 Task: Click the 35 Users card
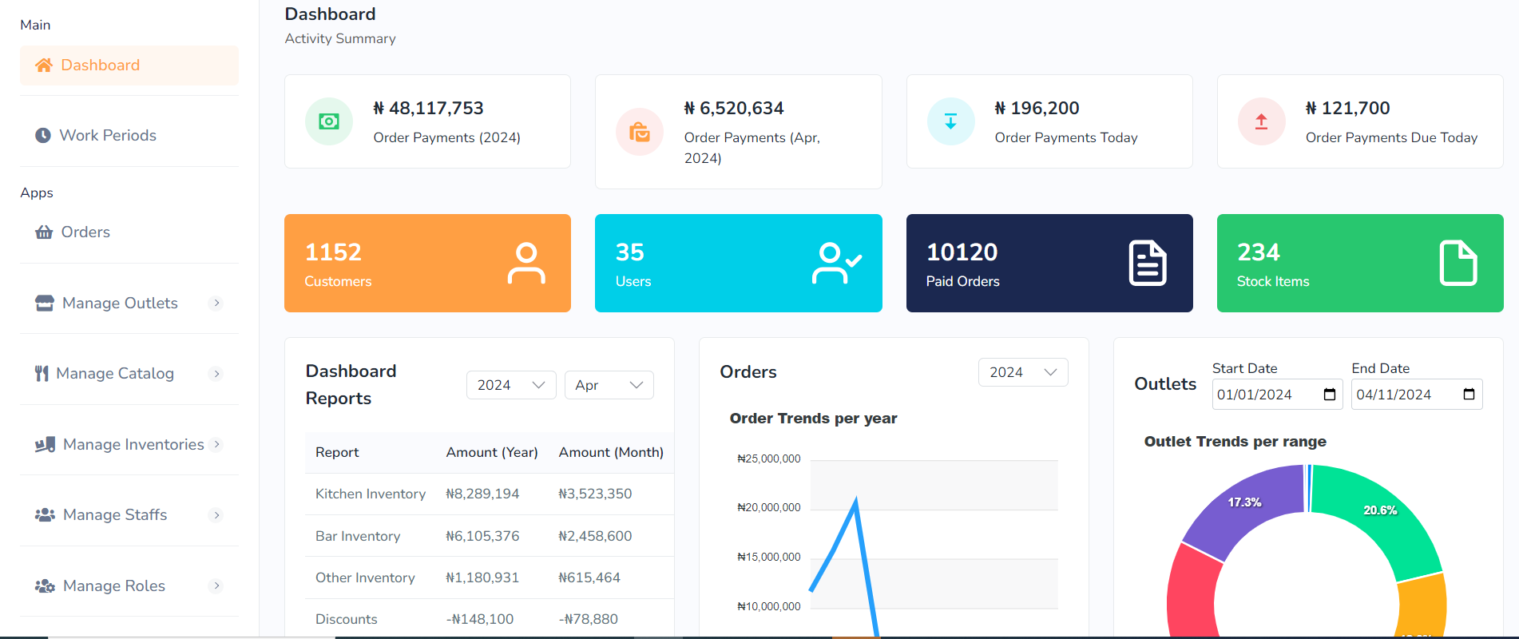tap(739, 263)
